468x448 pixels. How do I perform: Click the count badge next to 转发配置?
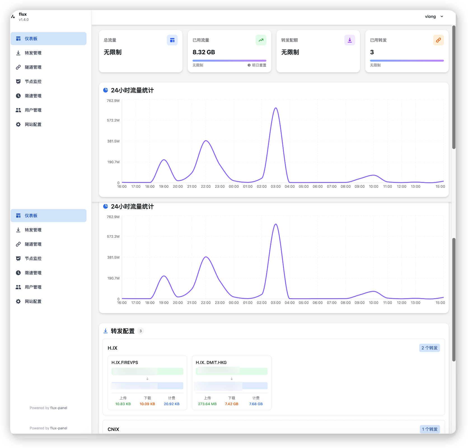(141, 331)
